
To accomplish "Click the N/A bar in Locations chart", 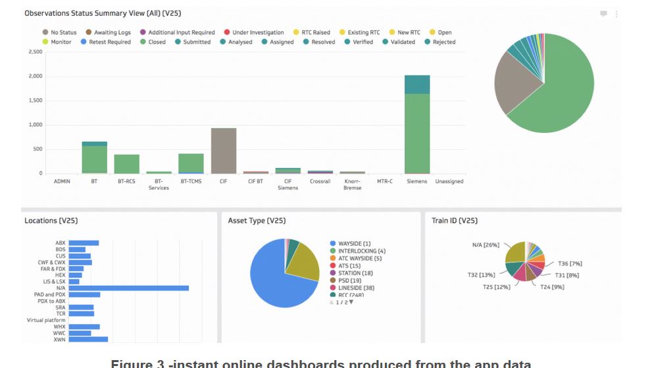I will (129, 288).
